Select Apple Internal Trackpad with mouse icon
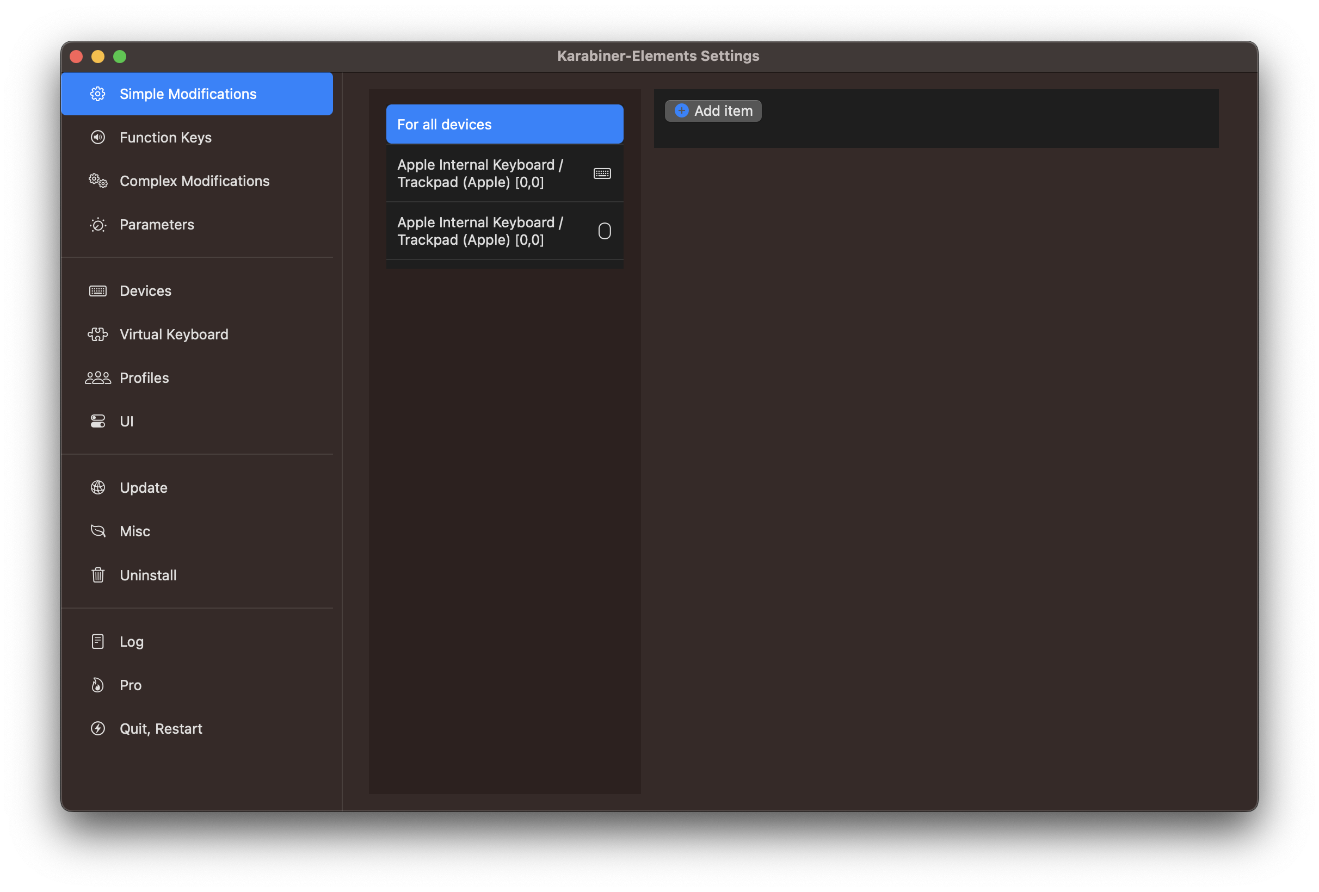 [504, 231]
